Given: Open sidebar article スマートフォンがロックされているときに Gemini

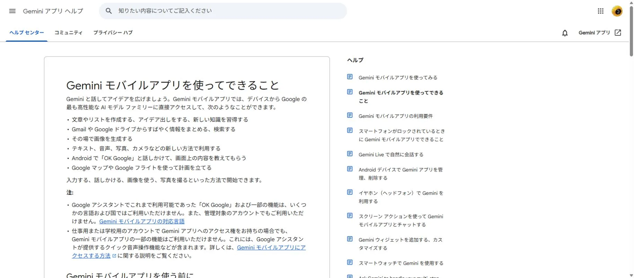Looking at the screenshot, I should 402,135.
